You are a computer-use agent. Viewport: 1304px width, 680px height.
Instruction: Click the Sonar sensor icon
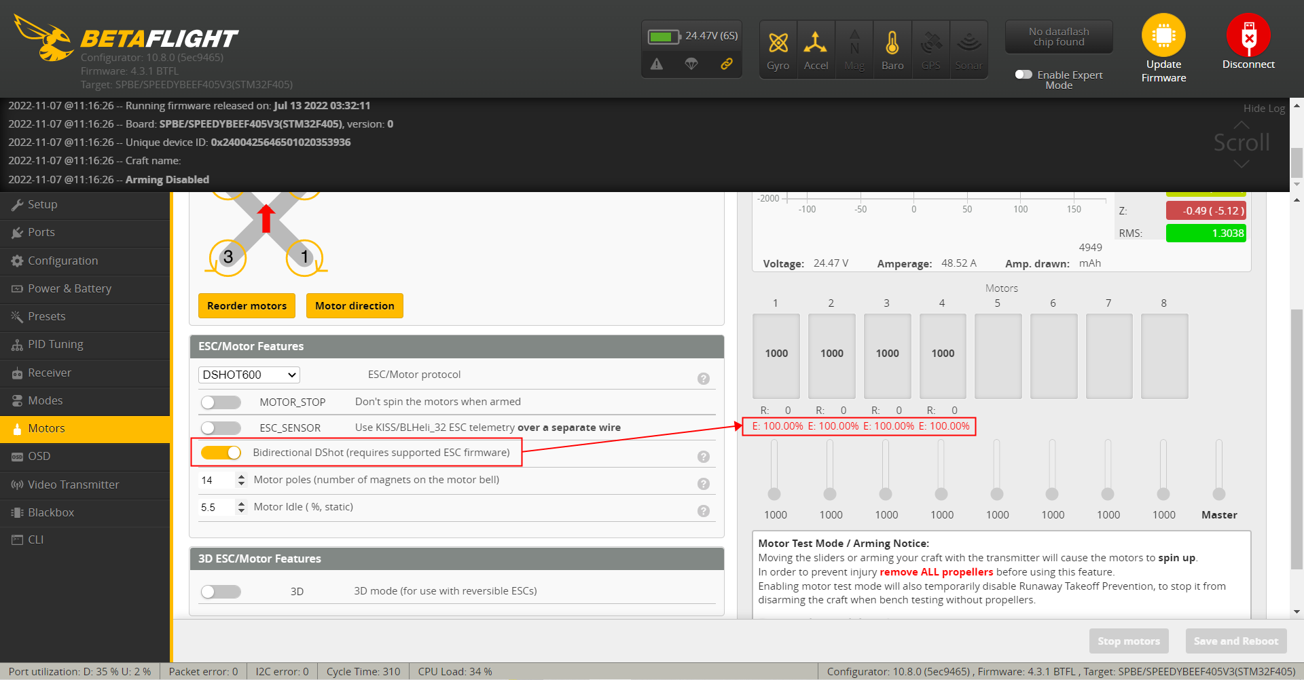tap(969, 50)
